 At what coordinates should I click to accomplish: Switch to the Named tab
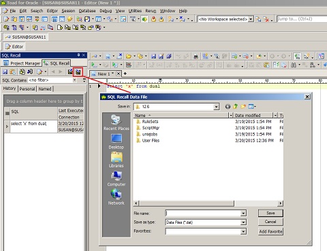(x=45, y=89)
